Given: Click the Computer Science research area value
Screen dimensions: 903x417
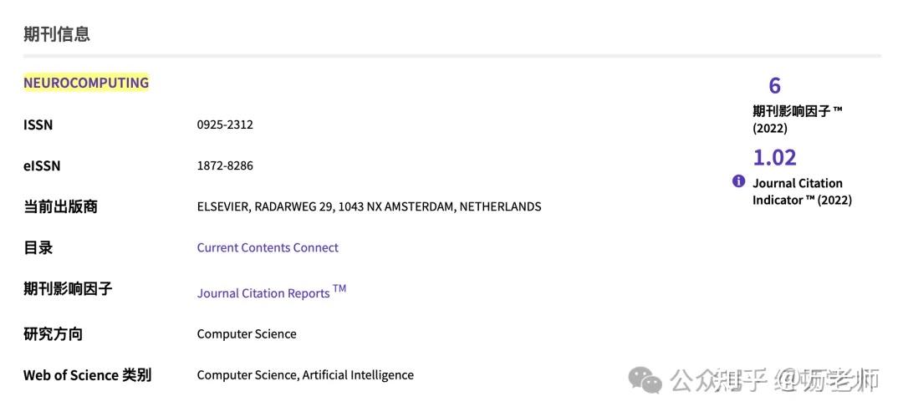Looking at the screenshot, I should click(247, 333).
